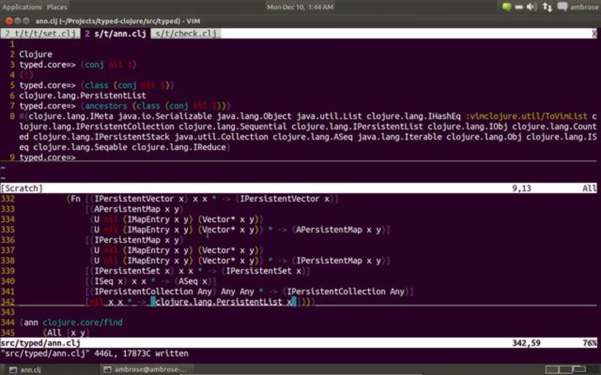The width and height of the screenshot is (601, 375).
Task: Click the src/typed/ann.clj status line
Action: click(x=298, y=343)
